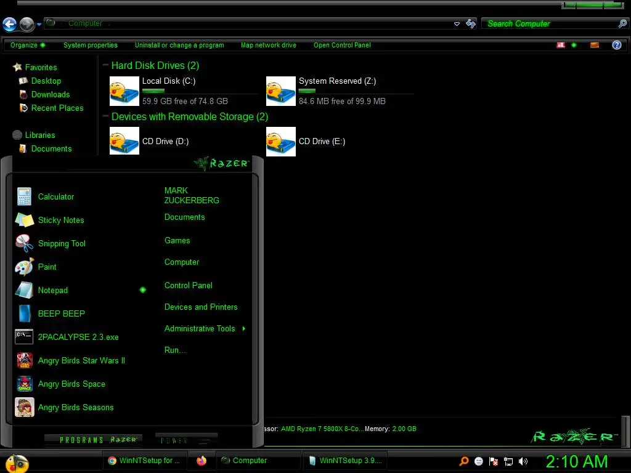Image resolution: width=631 pixels, height=473 pixels.
Task: Open Firefox from the taskbar
Action: [x=202, y=461]
